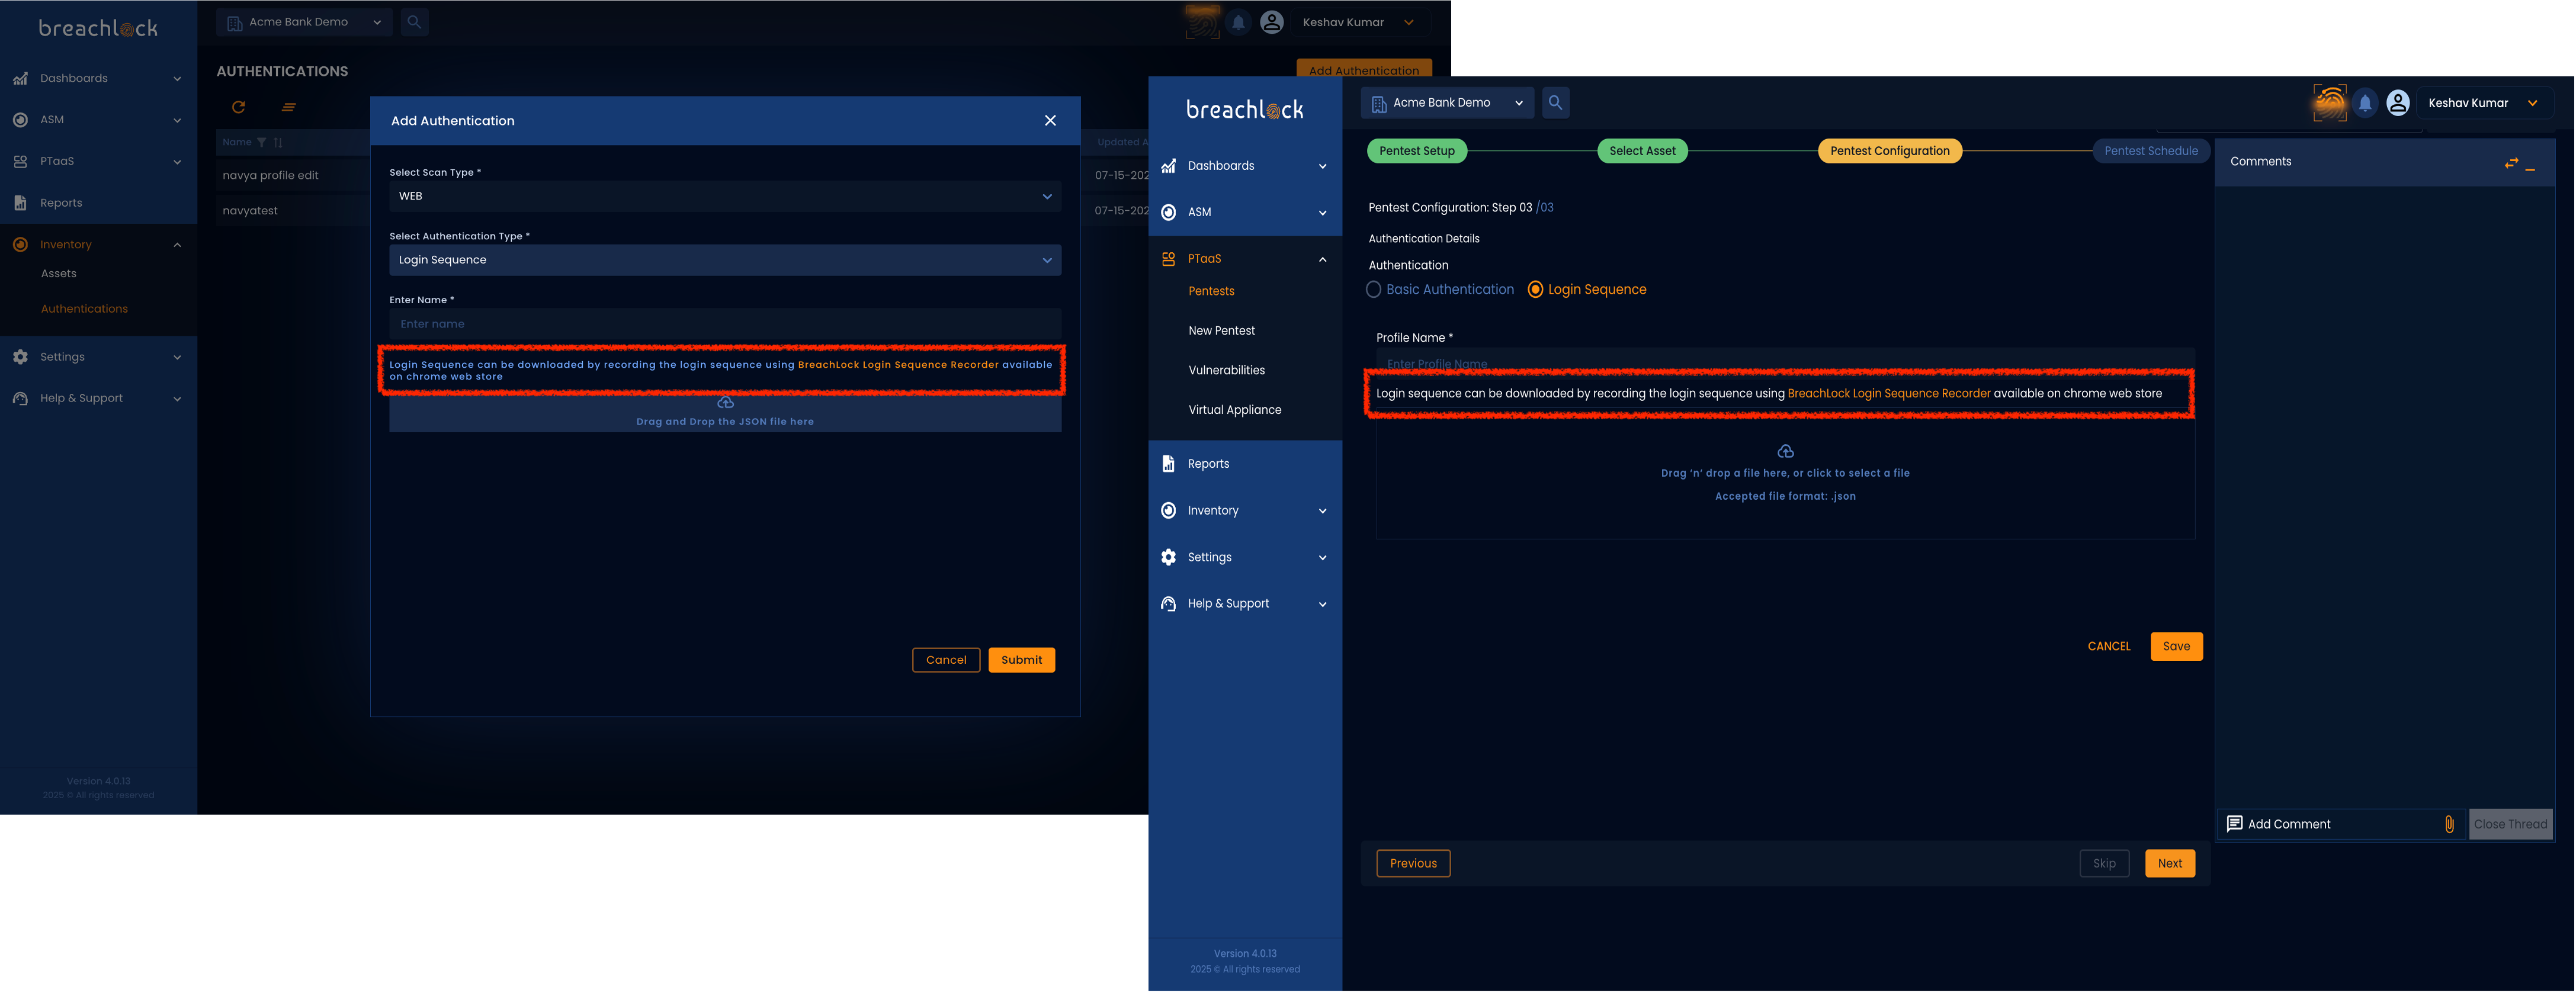The image size is (2576, 993).
Task: Click PTaaS icon in left sidebar
Action: (x=20, y=161)
